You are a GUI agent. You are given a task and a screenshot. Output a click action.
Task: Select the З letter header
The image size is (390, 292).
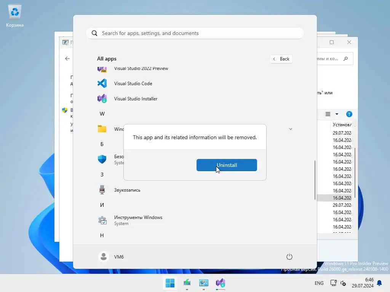102,175
